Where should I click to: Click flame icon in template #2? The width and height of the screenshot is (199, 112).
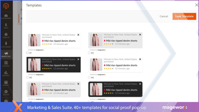coord(104,41)
